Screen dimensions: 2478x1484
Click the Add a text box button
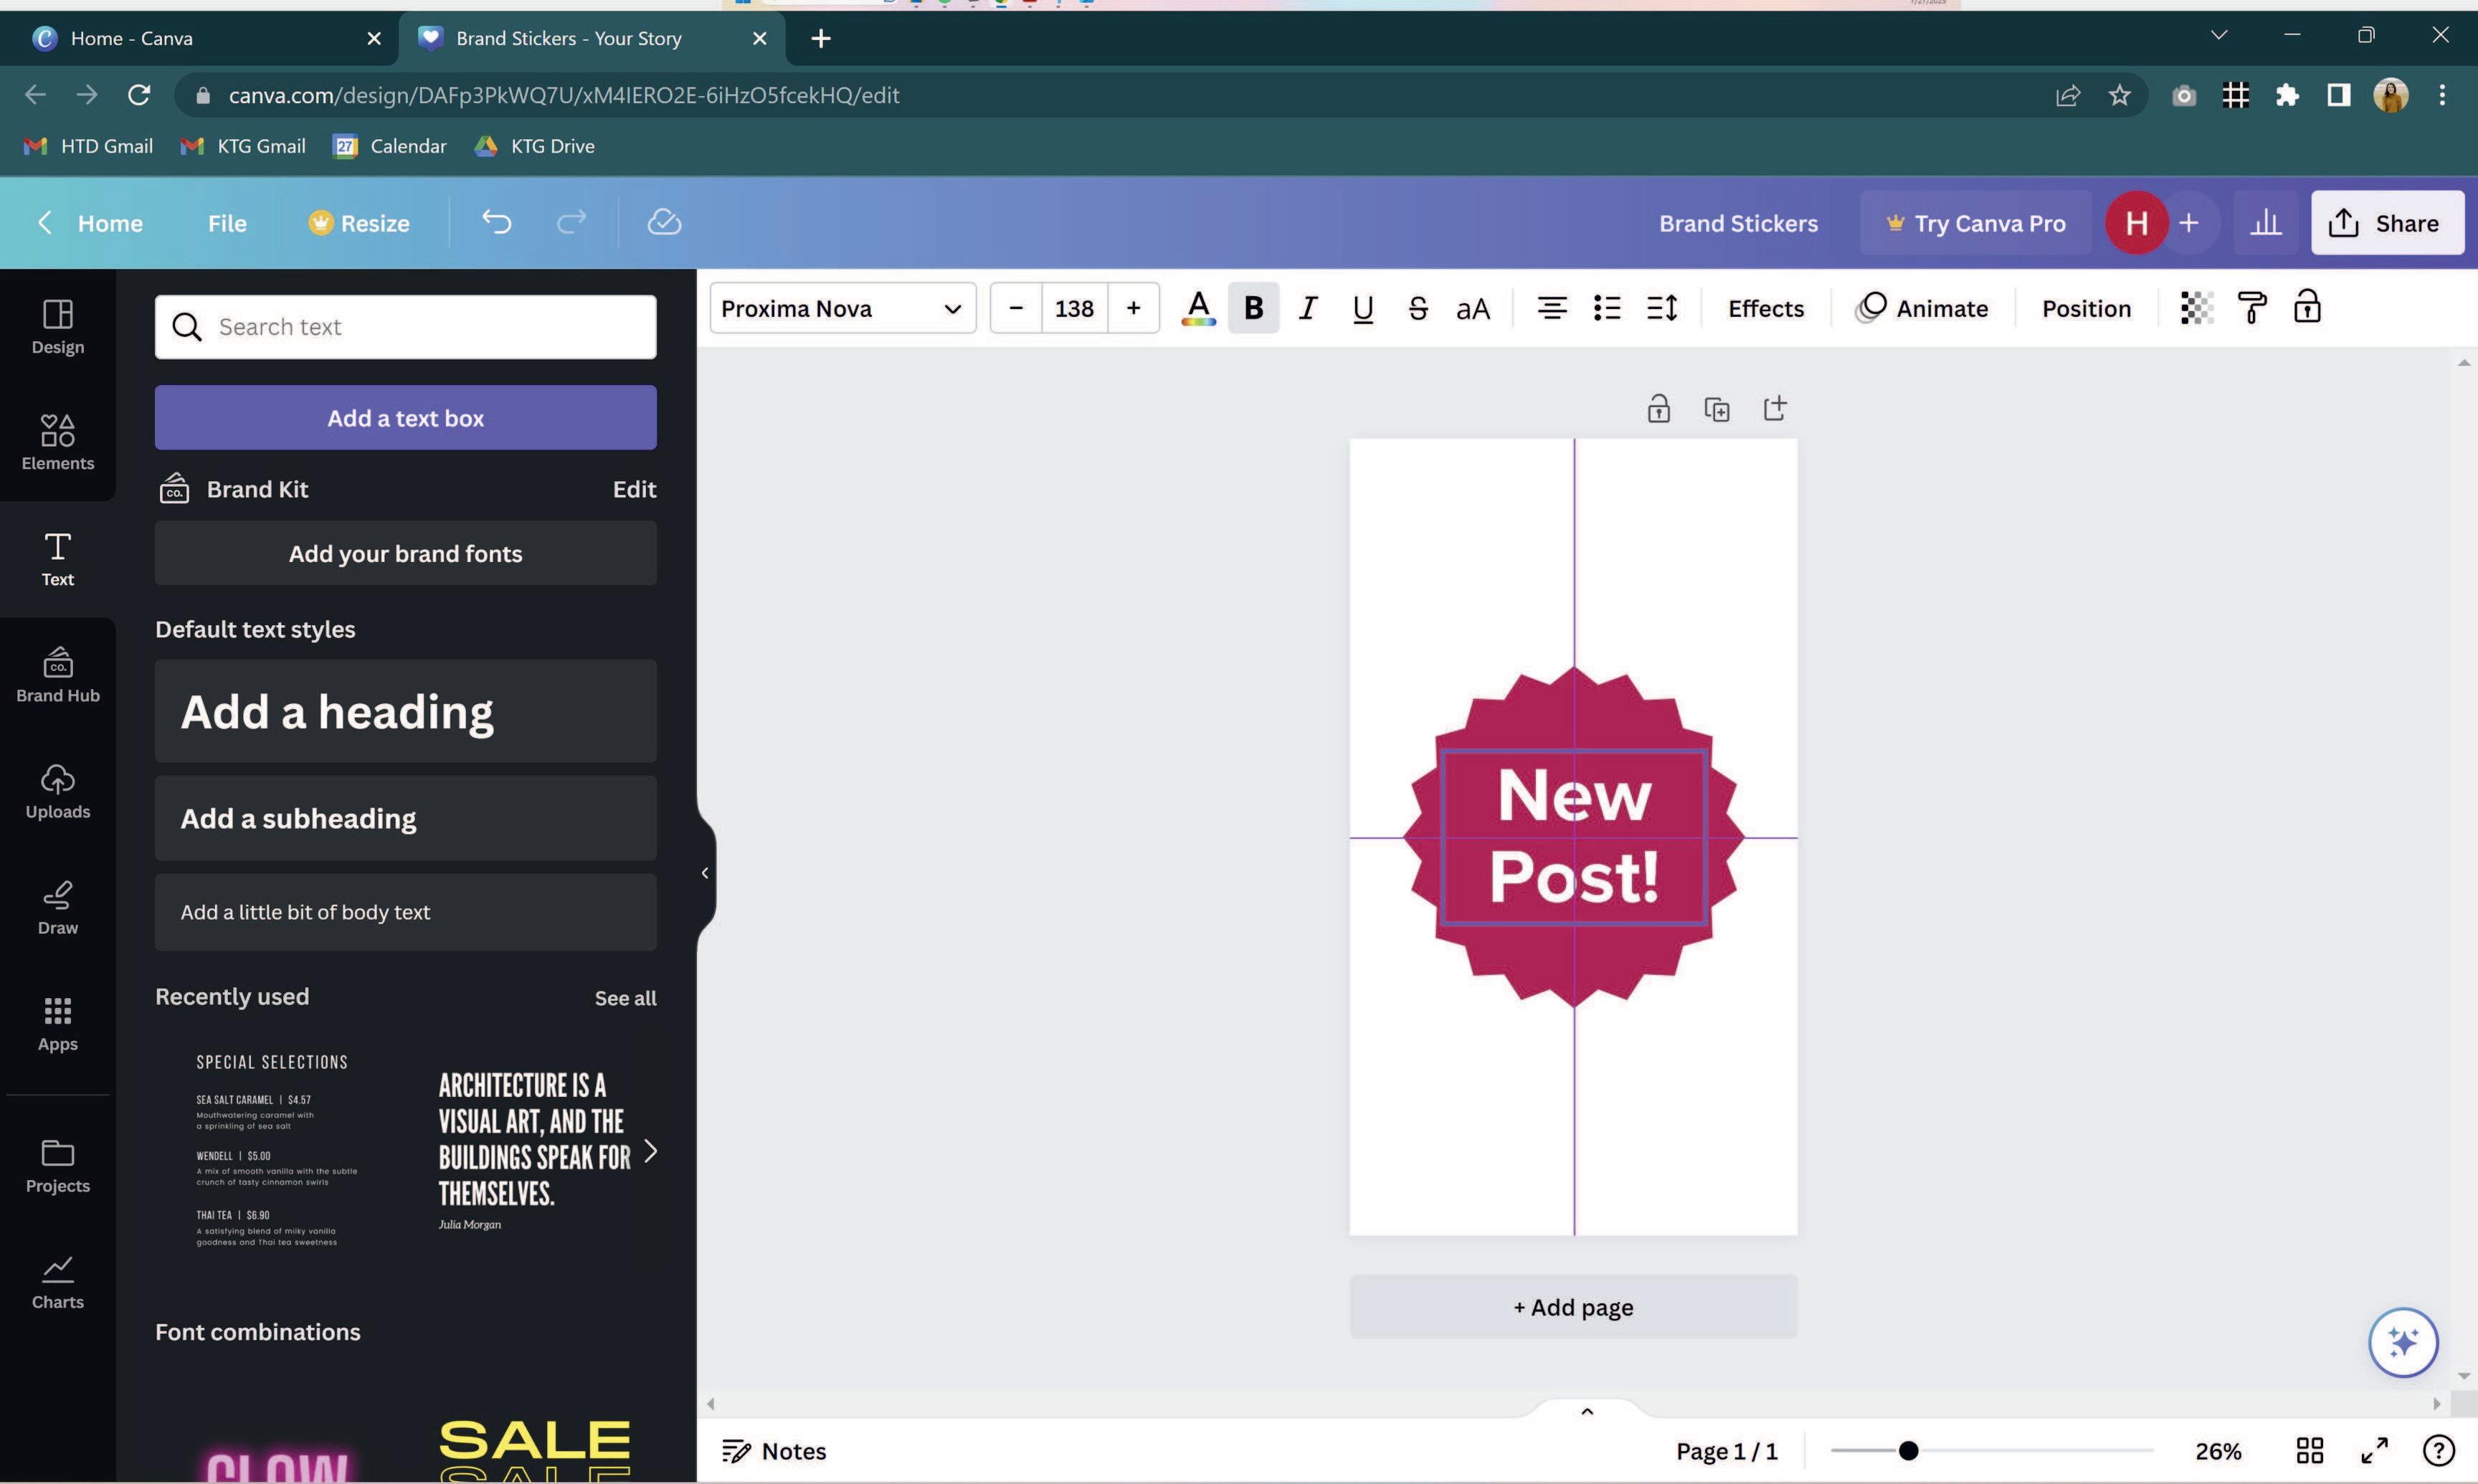405,418
